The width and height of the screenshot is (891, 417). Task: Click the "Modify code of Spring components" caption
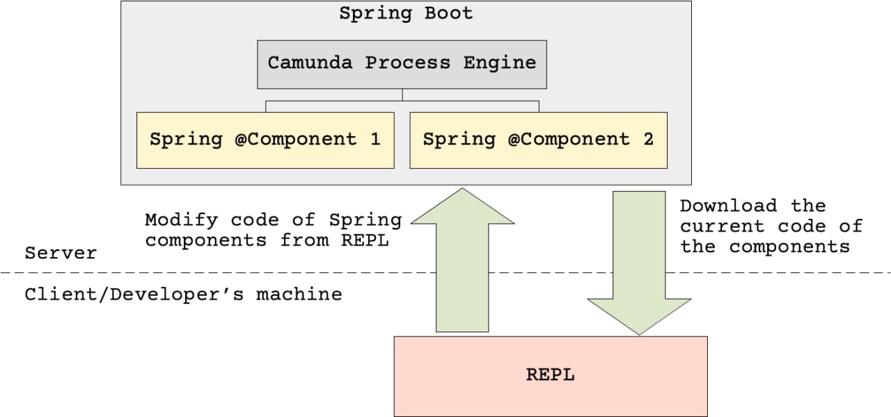(274, 230)
